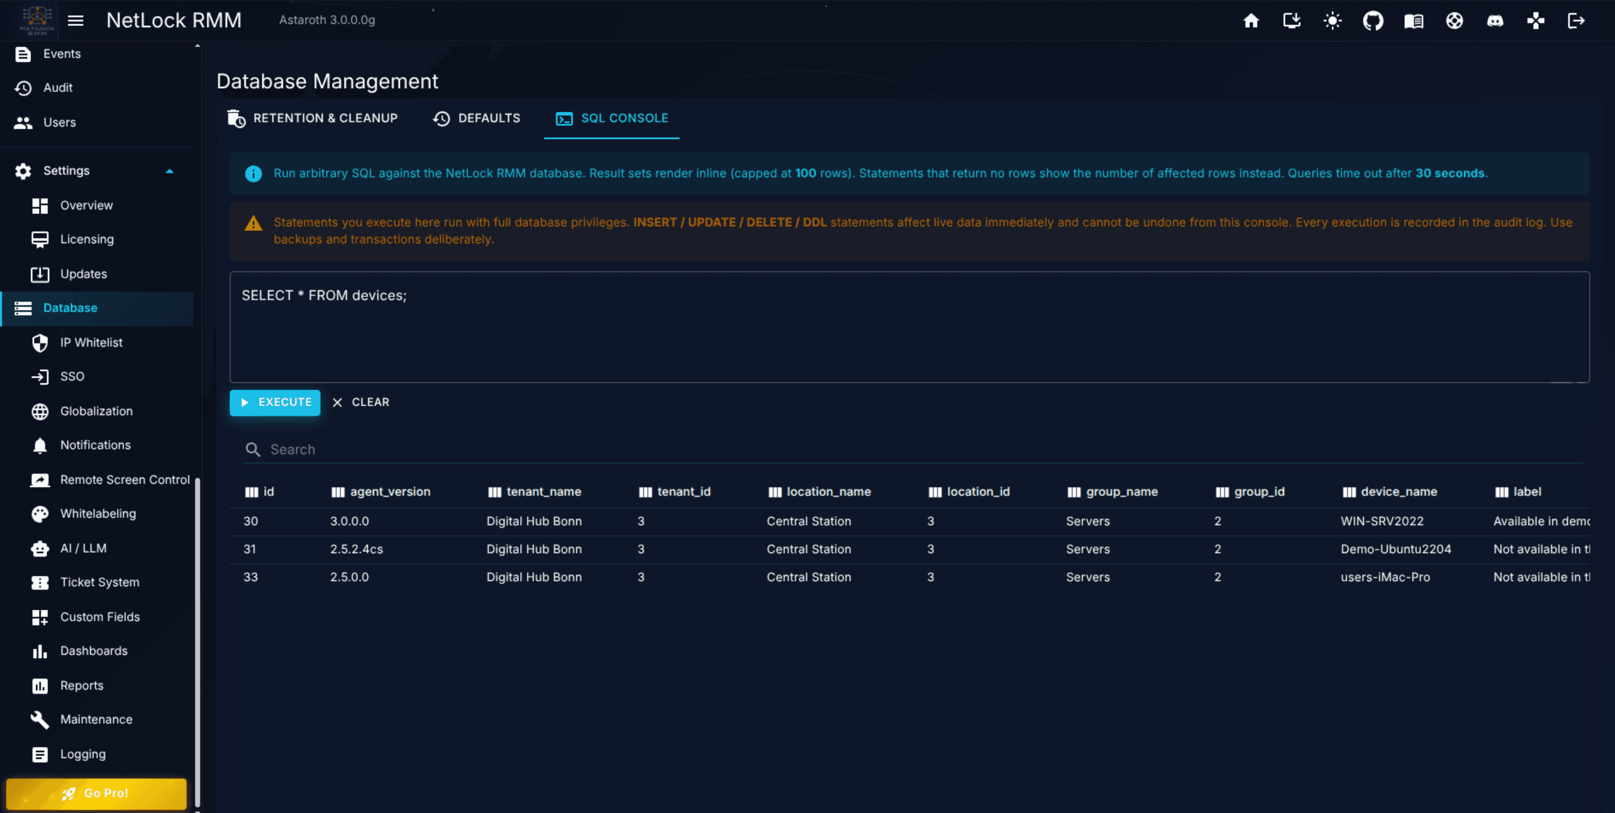Sort by the location_id column header

pos(969,492)
